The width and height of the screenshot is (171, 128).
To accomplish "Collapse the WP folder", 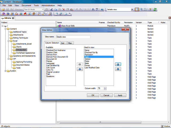I will (x=8, y=59).
